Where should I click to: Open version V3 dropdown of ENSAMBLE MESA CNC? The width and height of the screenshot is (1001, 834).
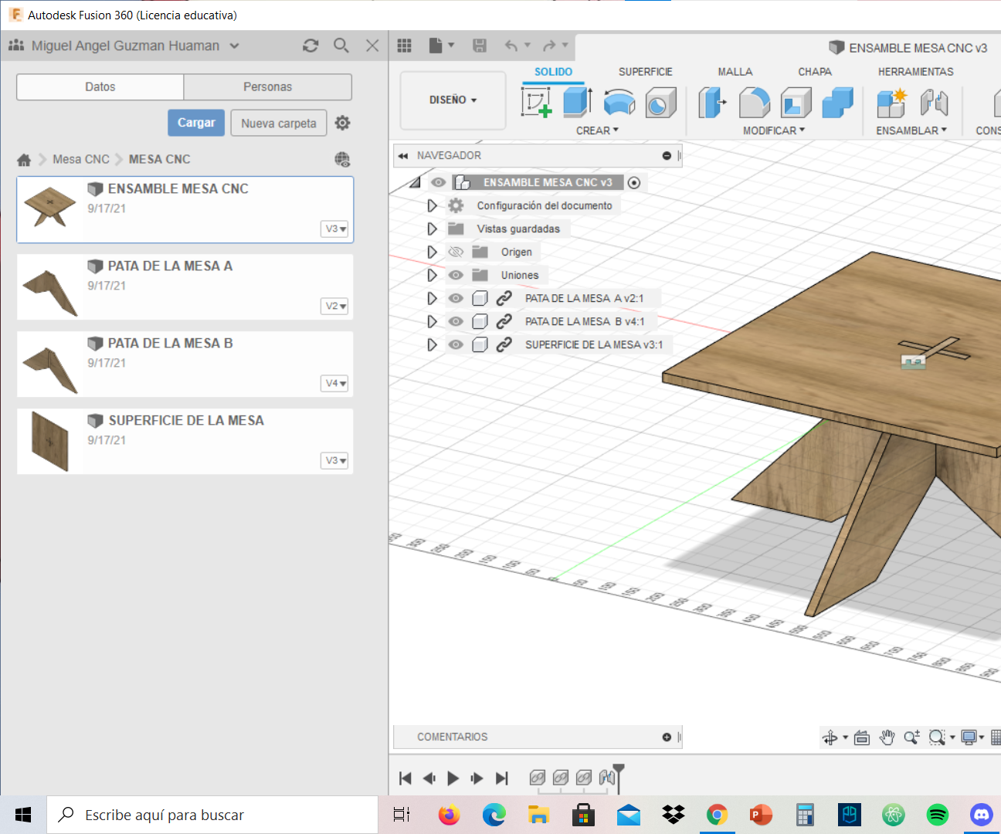point(334,229)
